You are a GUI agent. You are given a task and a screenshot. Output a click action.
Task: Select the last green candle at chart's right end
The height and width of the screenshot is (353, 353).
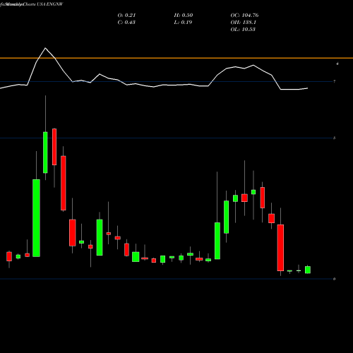coord(308,270)
